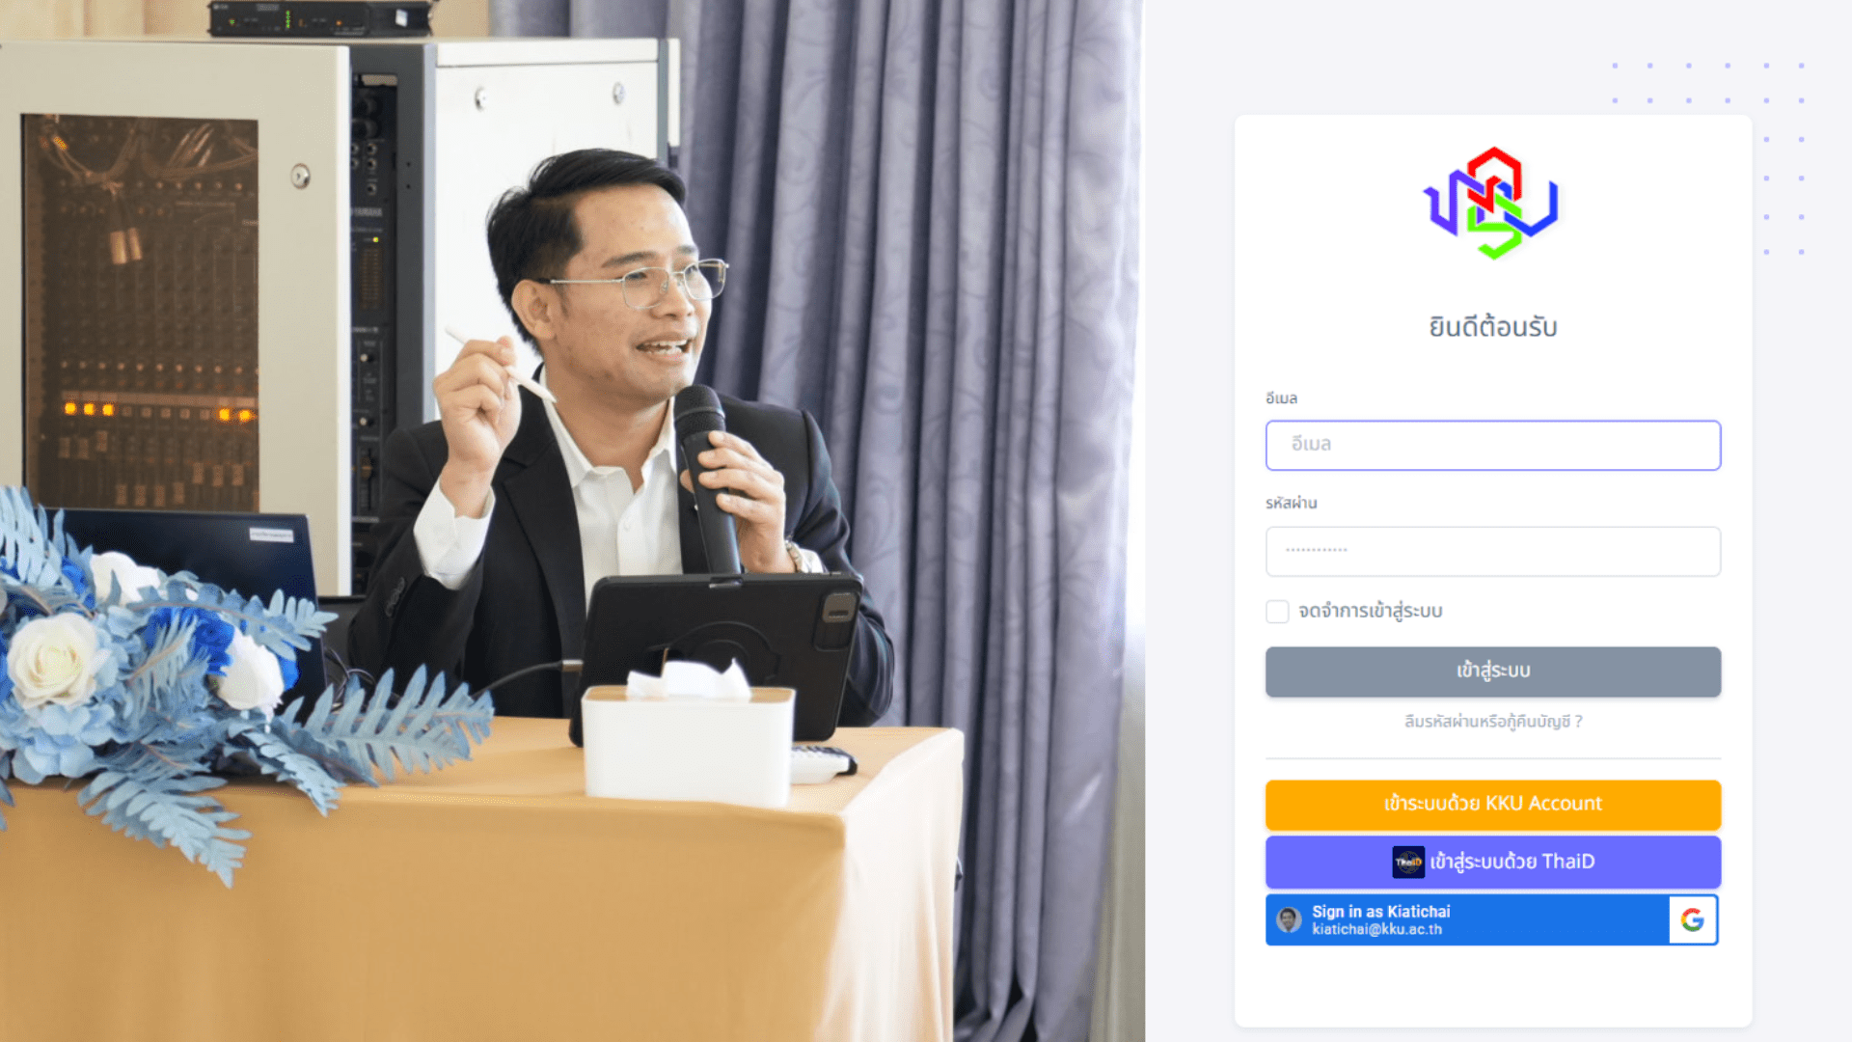Click the colorful logo above the welcome heading
The height and width of the screenshot is (1042, 1852).
pos(1492,204)
